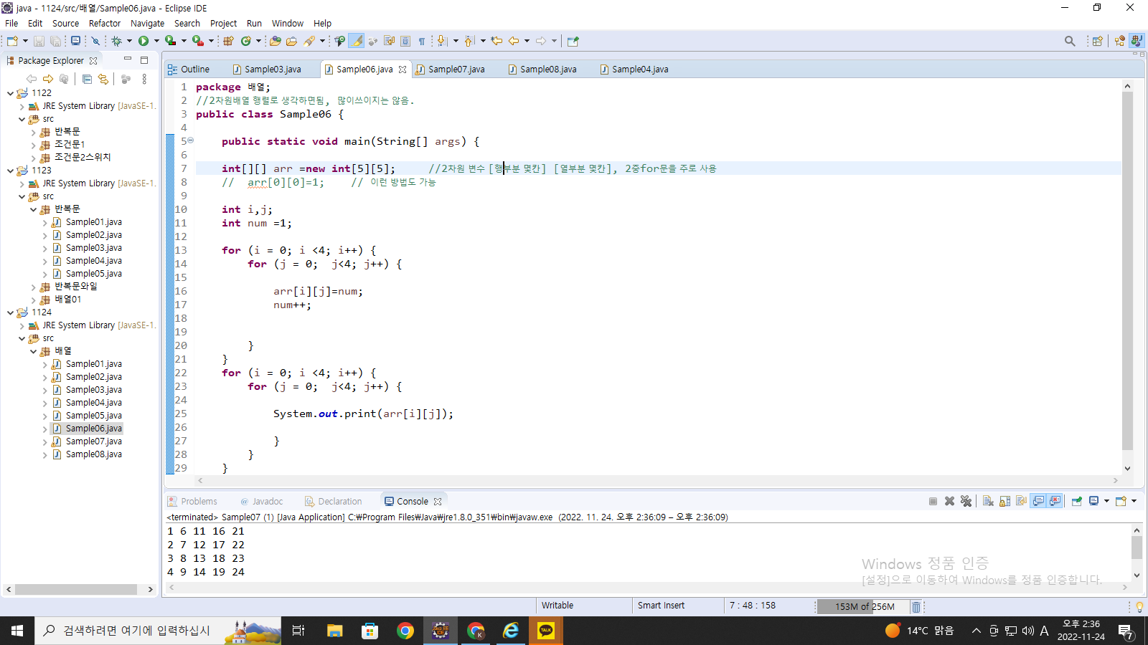Viewport: 1148px width, 645px height.
Task: Click Last Edit Location icon
Action: coord(497,41)
